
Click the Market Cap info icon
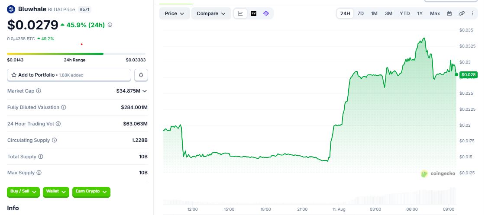coord(39,91)
